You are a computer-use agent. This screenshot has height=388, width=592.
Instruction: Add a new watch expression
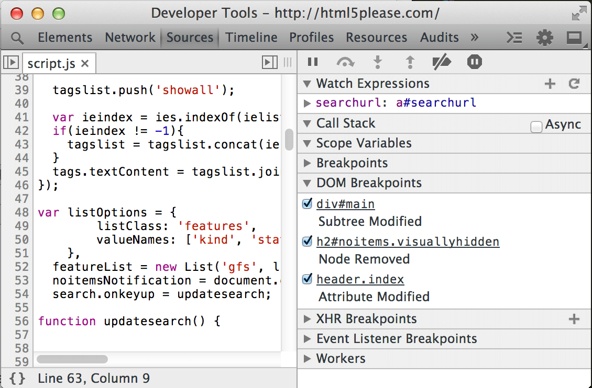coord(550,84)
